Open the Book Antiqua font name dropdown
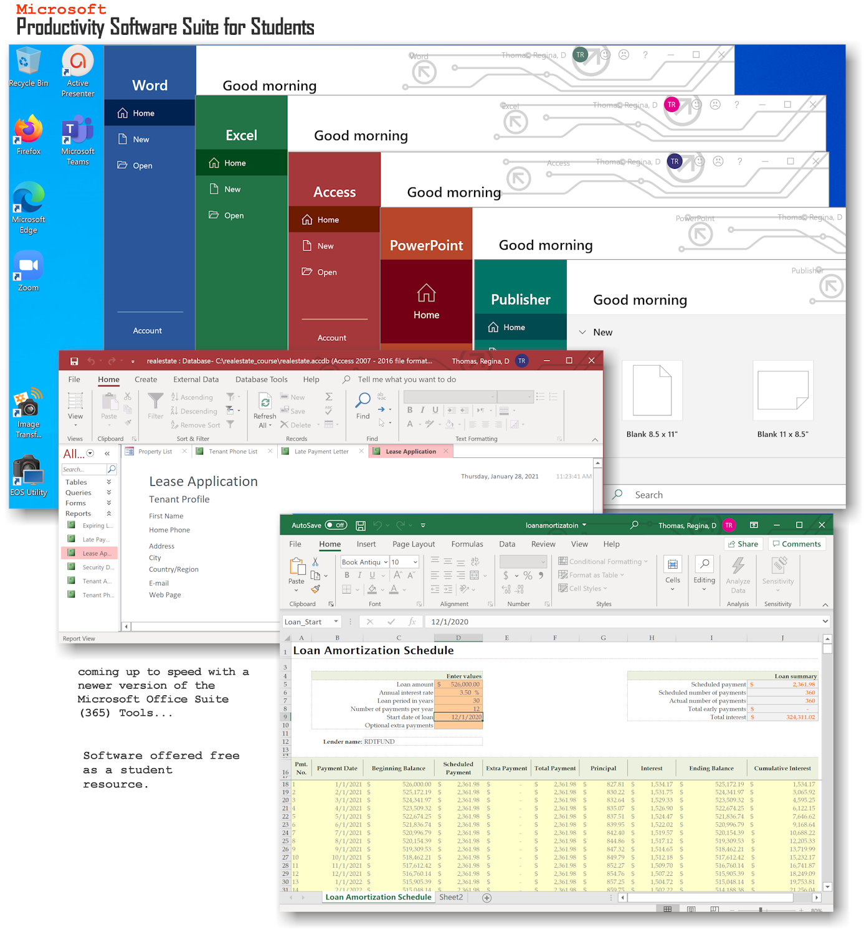This screenshot has height=930, width=864. [x=386, y=562]
